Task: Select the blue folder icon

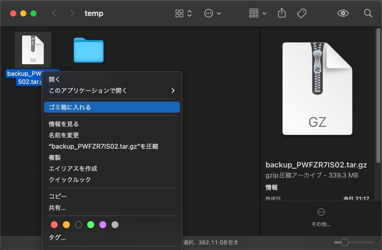Action: coord(88,50)
